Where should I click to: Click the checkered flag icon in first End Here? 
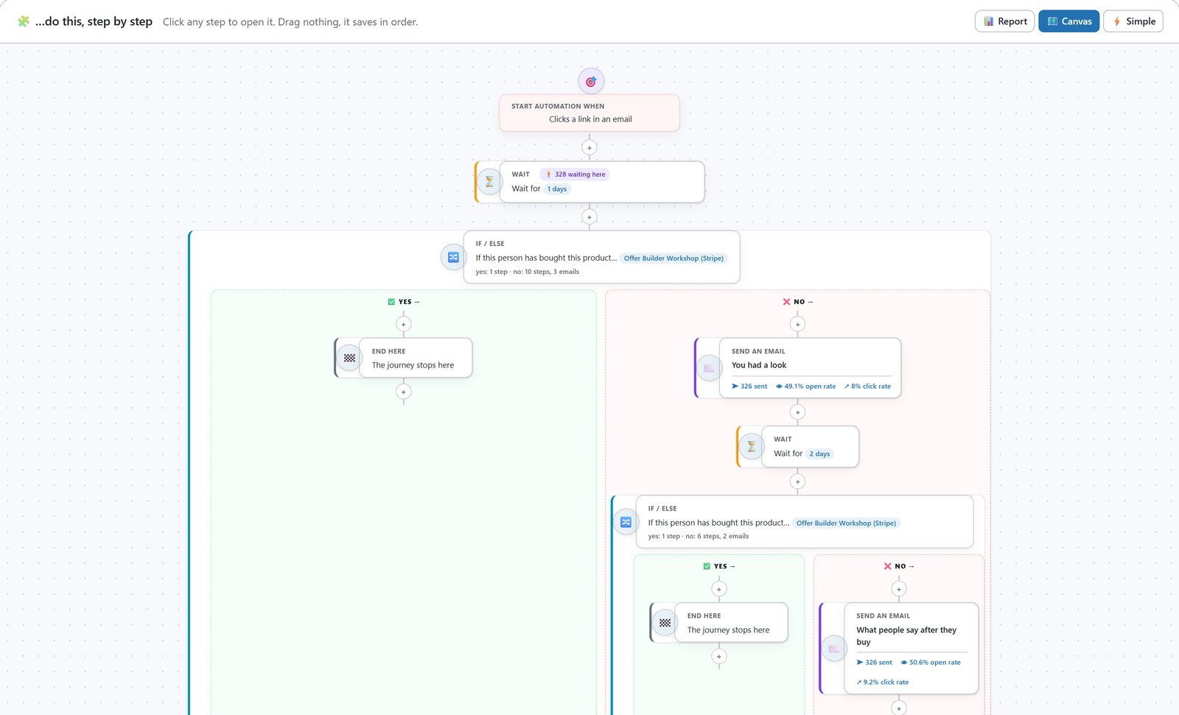coord(349,358)
